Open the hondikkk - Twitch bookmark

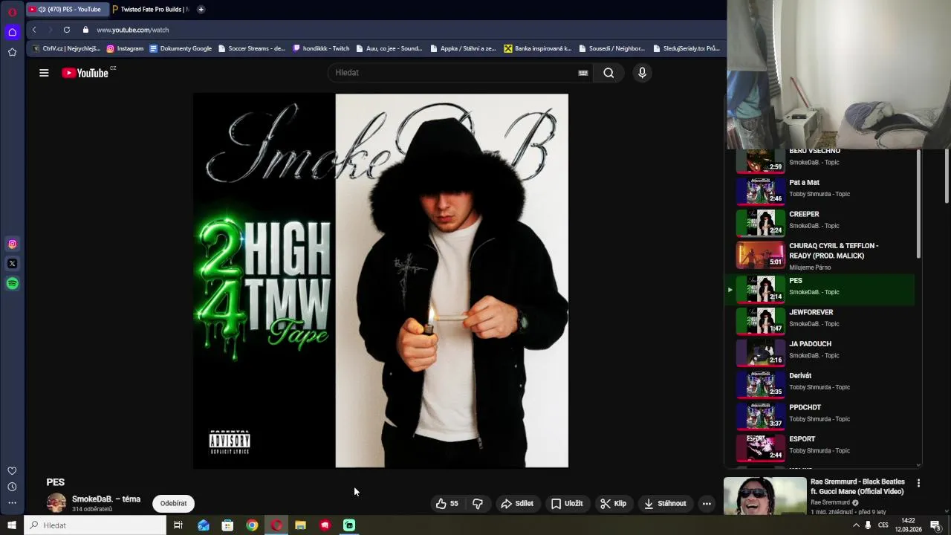click(x=321, y=48)
